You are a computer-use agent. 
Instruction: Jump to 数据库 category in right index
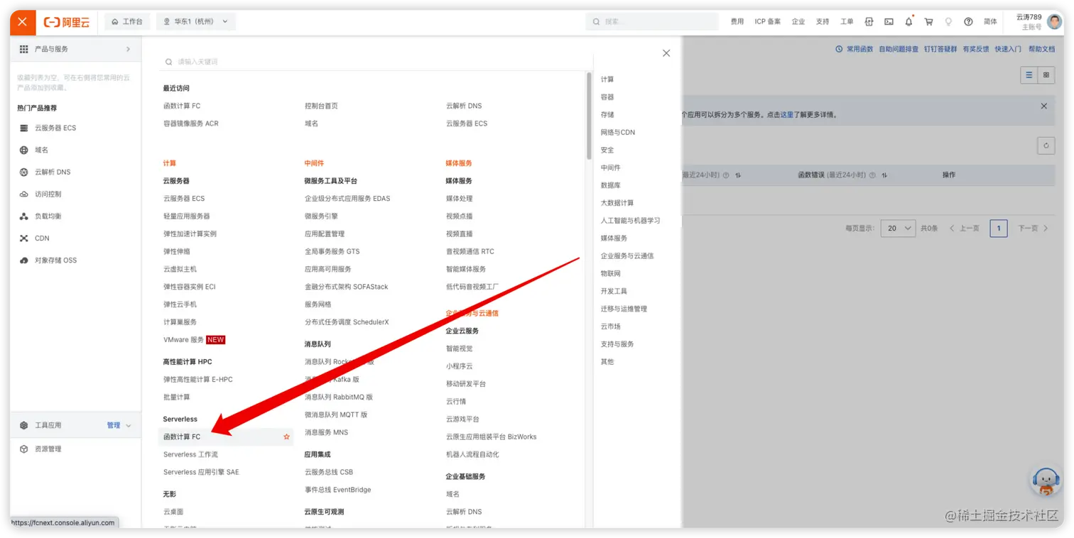(611, 185)
